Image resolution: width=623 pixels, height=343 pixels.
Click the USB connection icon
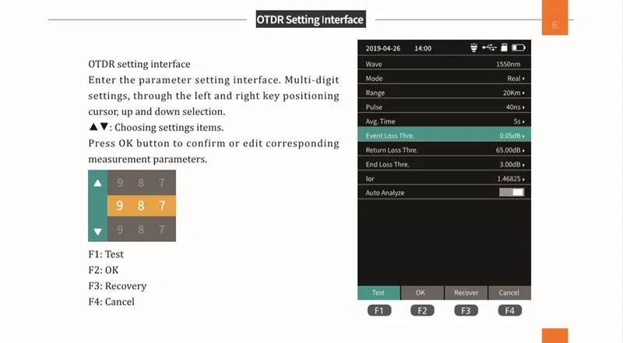click(489, 47)
